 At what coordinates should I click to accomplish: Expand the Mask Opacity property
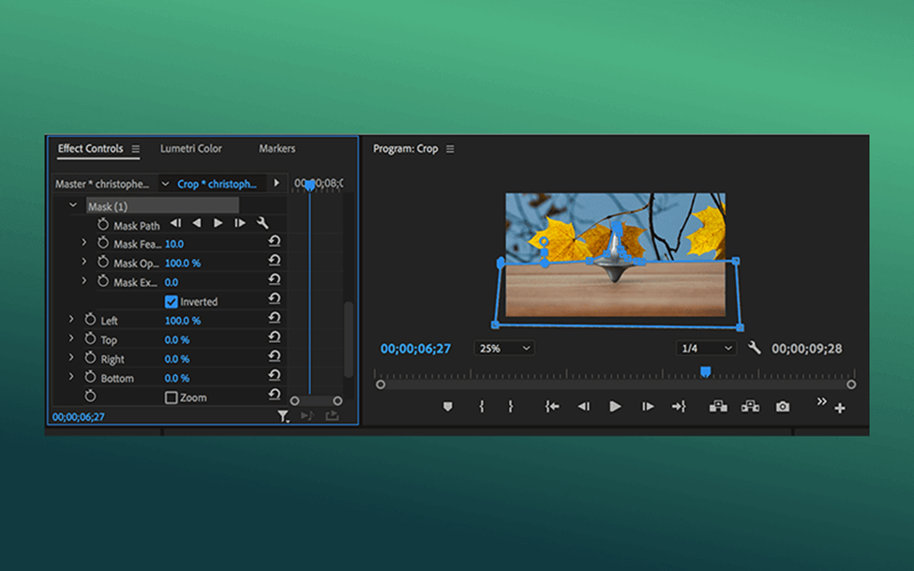84,262
